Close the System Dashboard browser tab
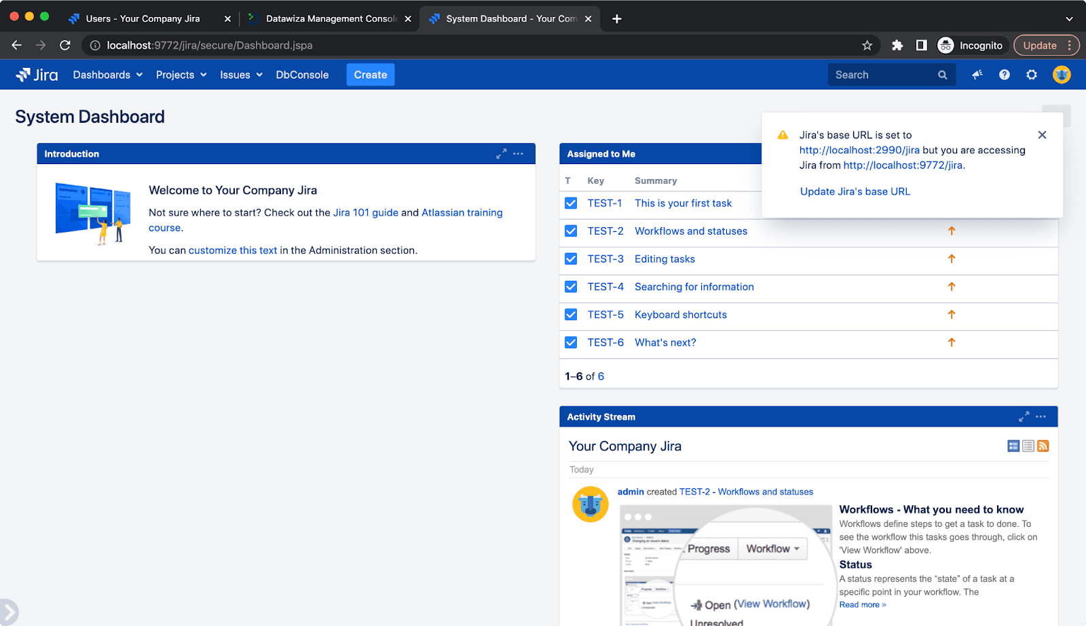1086x626 pixels. pos(588,19)
